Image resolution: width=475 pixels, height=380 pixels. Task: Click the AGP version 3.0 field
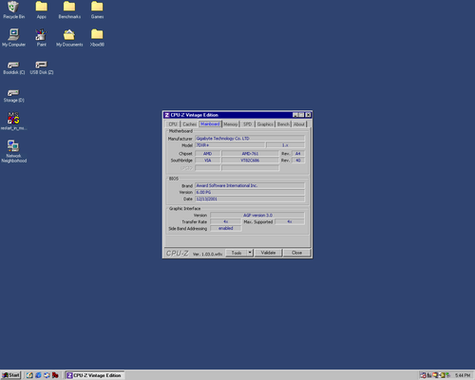click(257, 215)
